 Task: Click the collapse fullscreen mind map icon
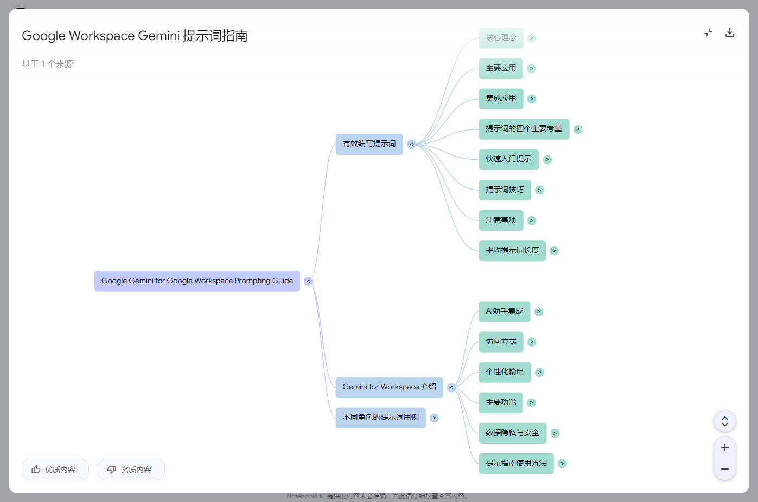click(708, 33)
